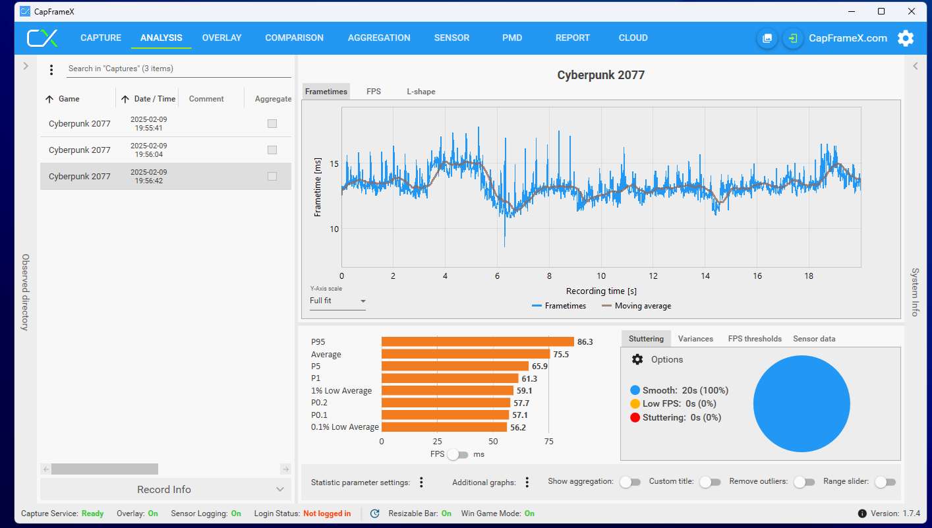
Task: Tick Aggregate checkbox for the 19:55:41 capture
Action: [x=272, y=124]
